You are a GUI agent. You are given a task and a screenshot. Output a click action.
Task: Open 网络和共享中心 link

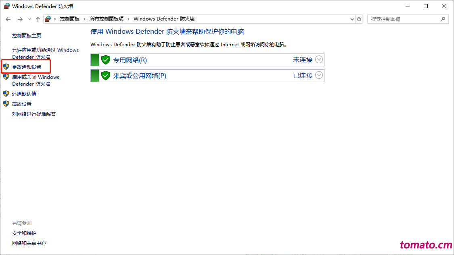coord(29,243)
